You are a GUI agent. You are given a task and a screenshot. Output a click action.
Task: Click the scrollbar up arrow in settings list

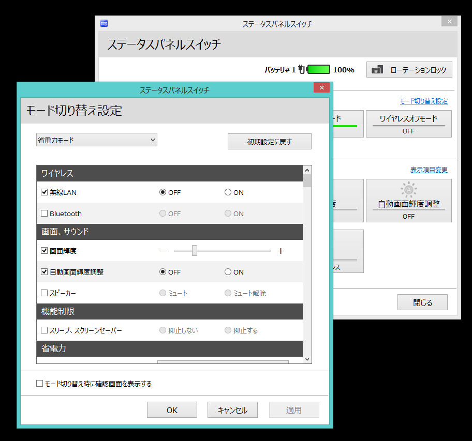(x=307, y=170)
